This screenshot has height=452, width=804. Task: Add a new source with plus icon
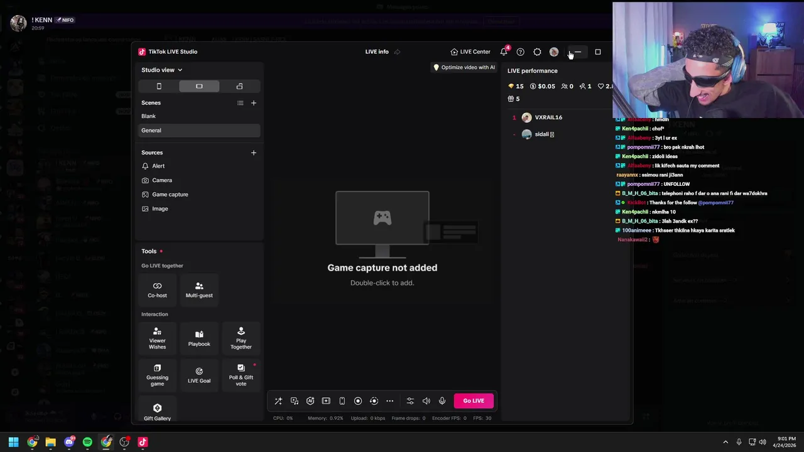tap(254, 153)
